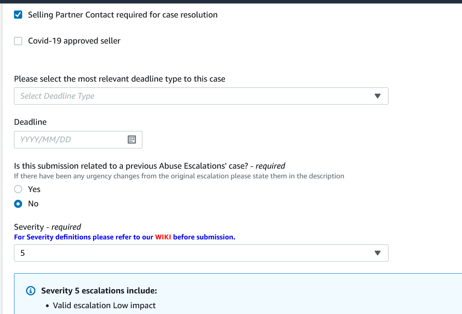Click the Severity dropdown arrow
Screen dimensions: 462x314
378,253
